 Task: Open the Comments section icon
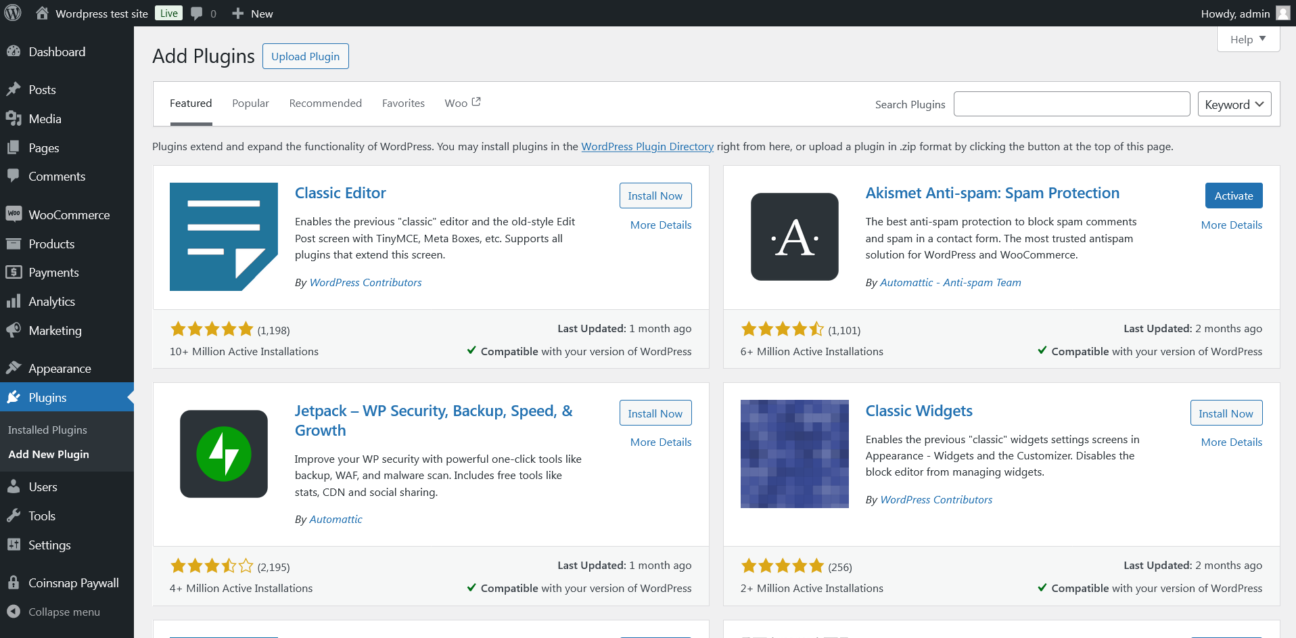(x=15, y=176)
